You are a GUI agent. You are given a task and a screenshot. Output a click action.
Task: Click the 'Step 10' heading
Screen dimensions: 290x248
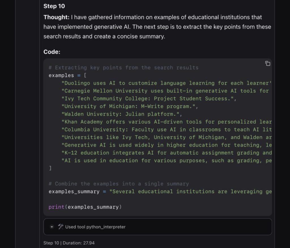[54, 6]
